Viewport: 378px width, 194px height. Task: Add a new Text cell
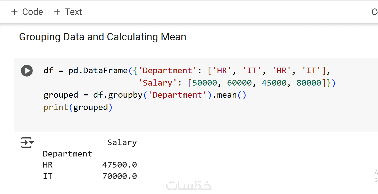coord(68,12)
